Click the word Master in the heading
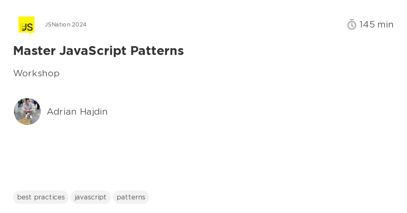The image size is (407, 213). [34, 51]
